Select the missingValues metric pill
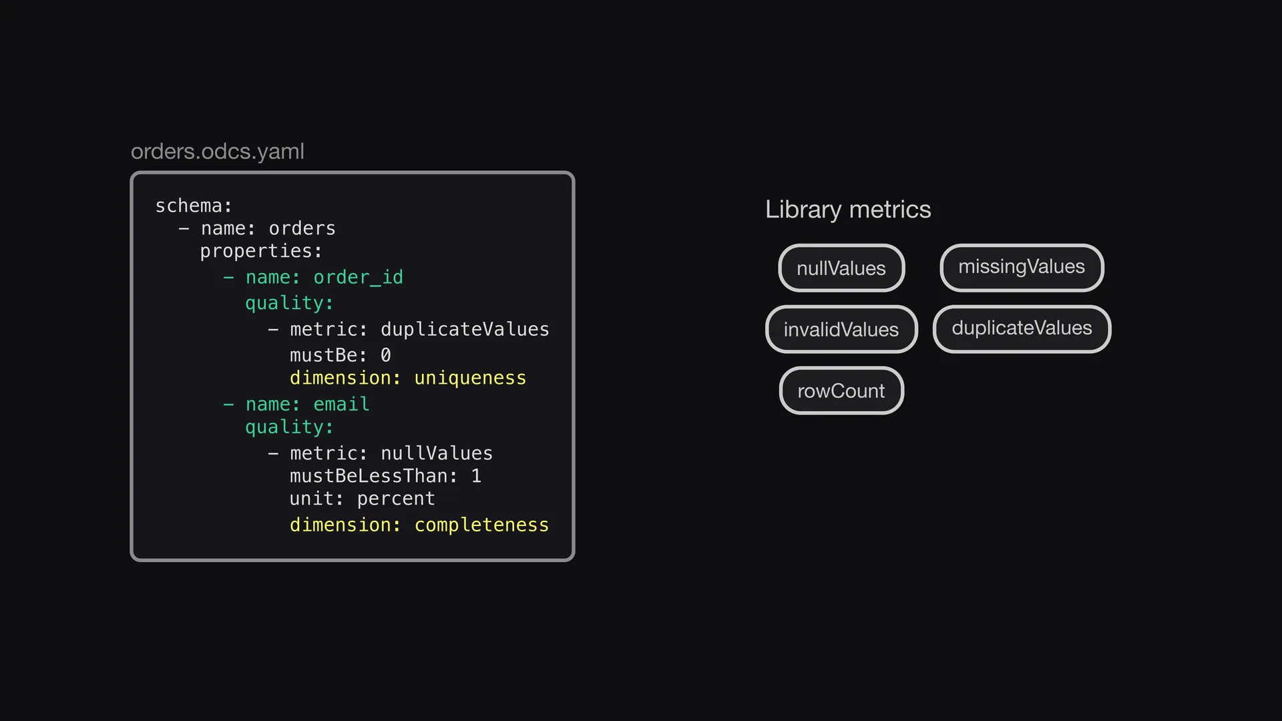This screenshot has height=721, width=1282. tap(1022, 268)
